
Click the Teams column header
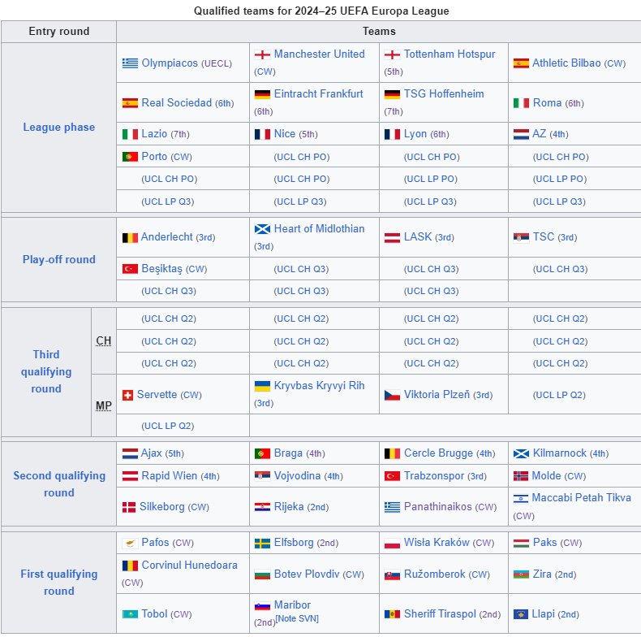coord(379,32)
